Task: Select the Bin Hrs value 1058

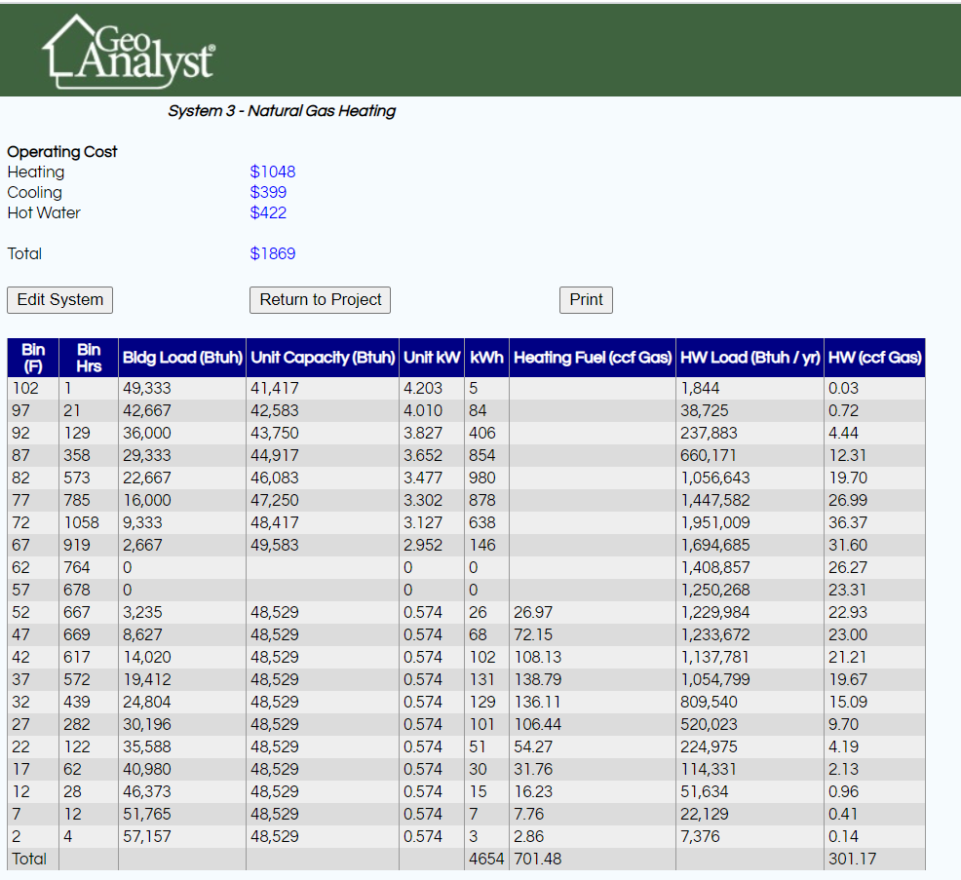Action: (x=82, y=522)
